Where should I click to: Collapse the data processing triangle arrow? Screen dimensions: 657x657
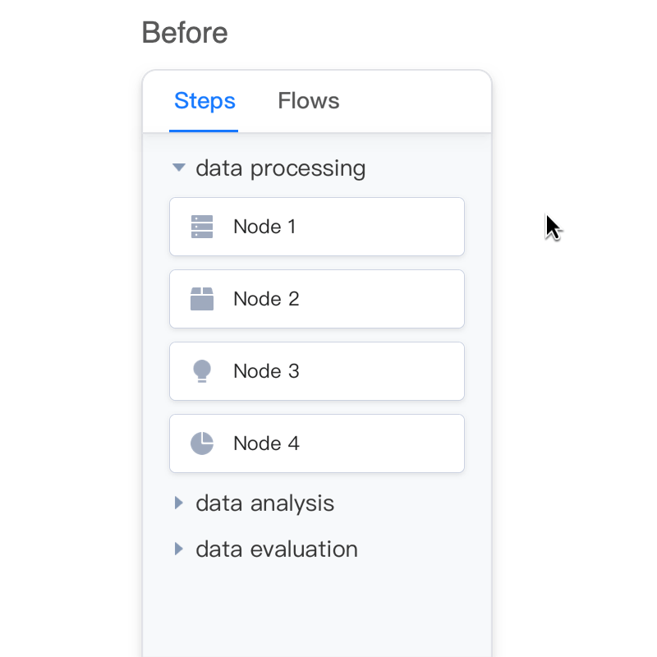[x=179, y=168]
